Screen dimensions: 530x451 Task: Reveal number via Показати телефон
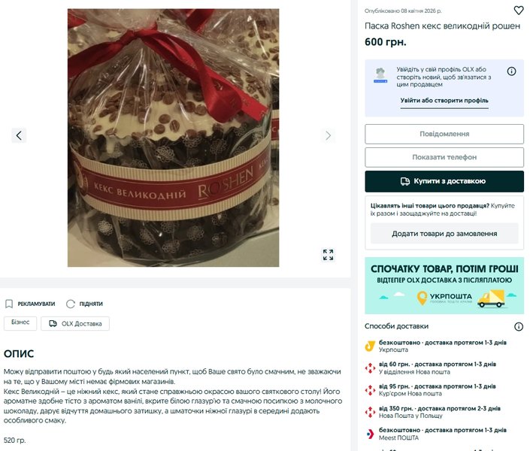click(x=444, y=157)
